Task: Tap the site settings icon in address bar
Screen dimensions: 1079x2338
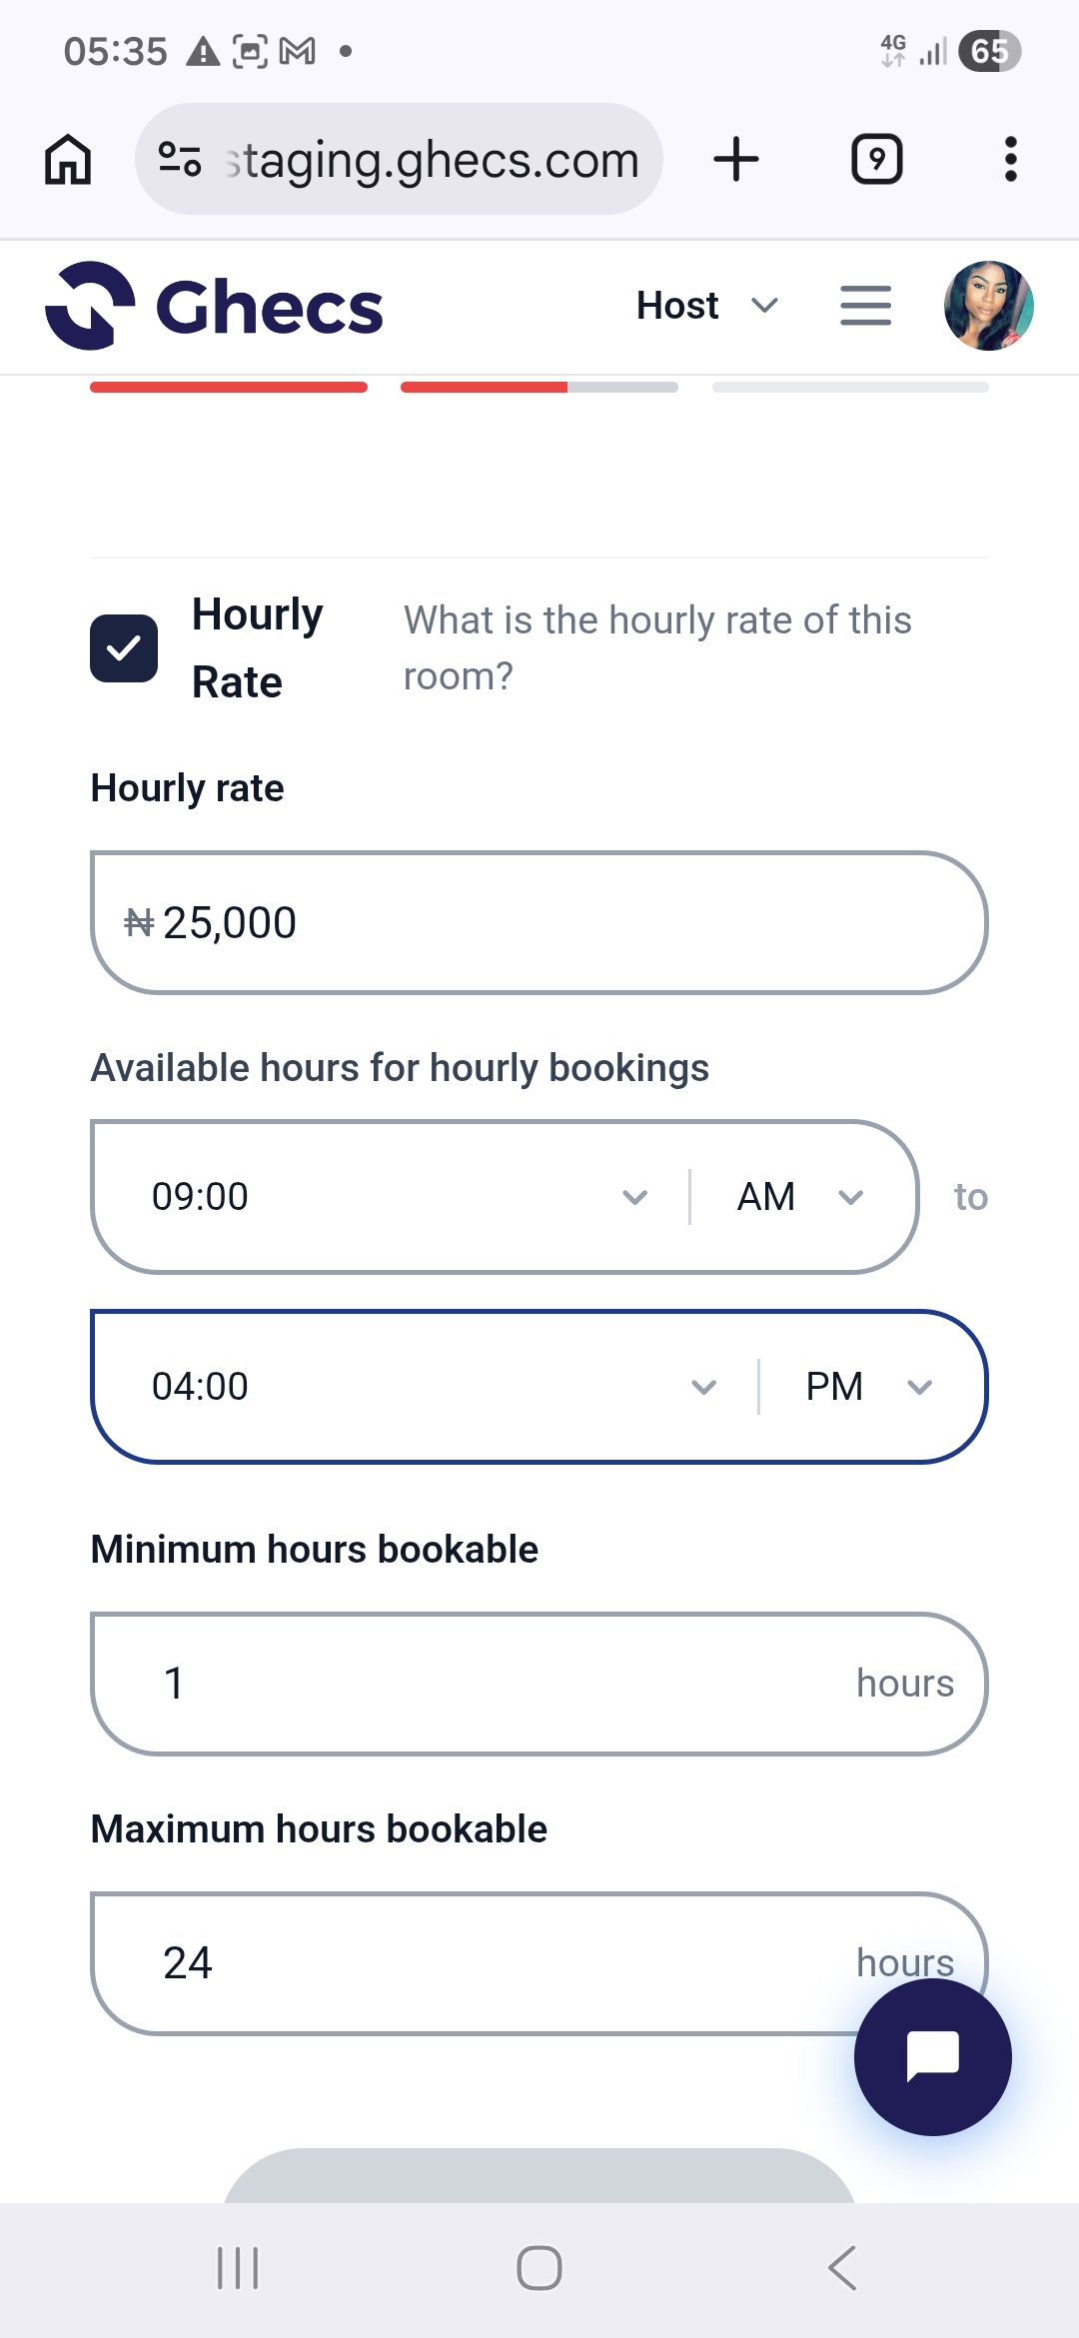Action: point(180,160)
